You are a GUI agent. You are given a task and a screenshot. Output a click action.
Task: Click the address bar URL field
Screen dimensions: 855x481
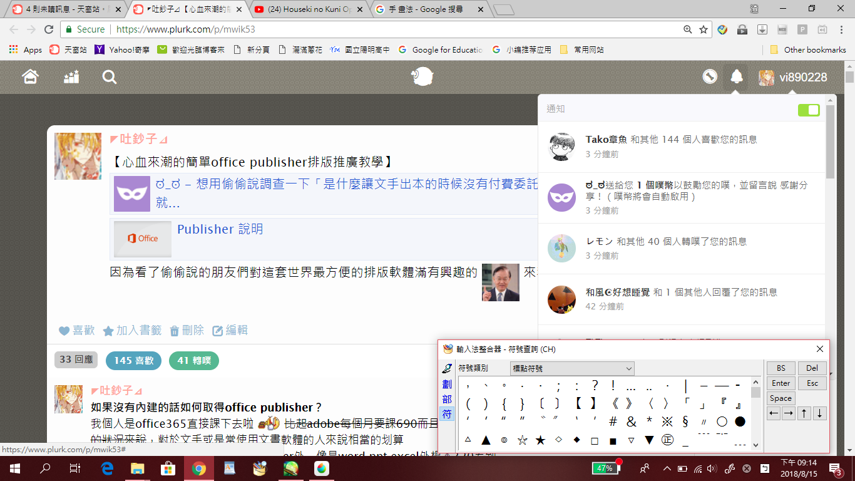point(376,29)
